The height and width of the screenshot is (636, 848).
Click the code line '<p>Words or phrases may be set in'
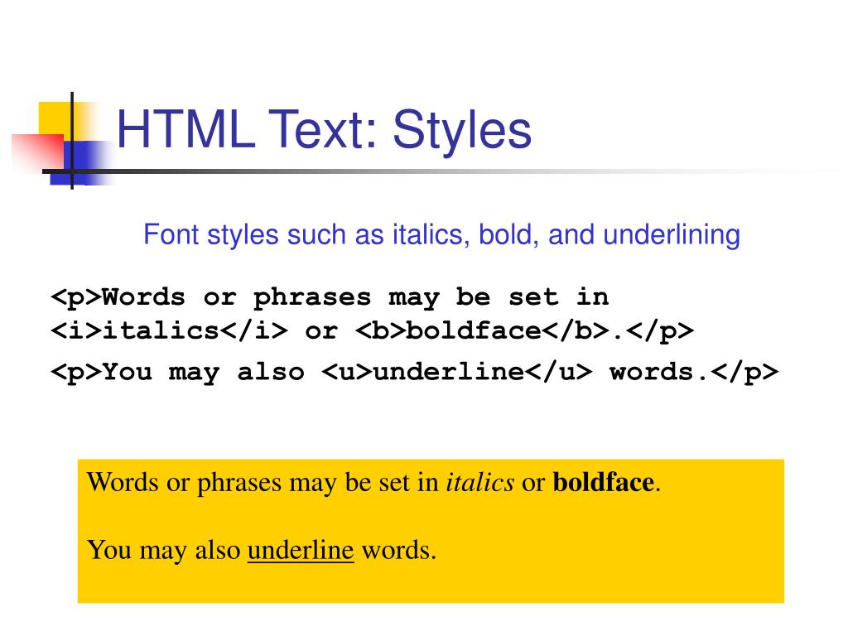(330, 298)
